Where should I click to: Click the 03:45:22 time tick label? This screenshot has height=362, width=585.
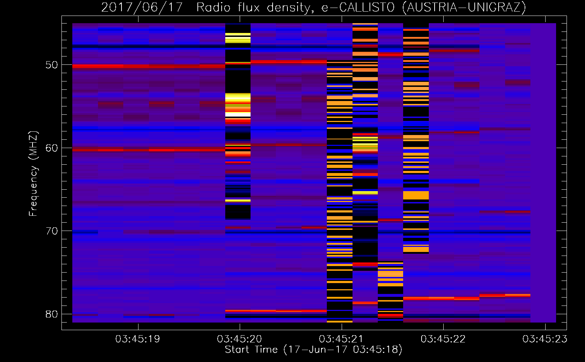(x=443, y=339)
